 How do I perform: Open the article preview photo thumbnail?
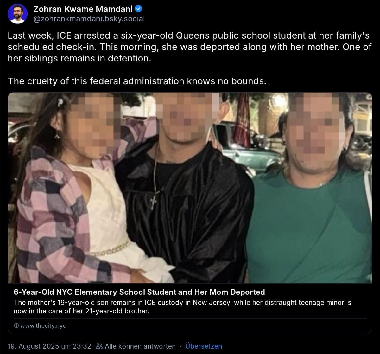tap(190, 188)
